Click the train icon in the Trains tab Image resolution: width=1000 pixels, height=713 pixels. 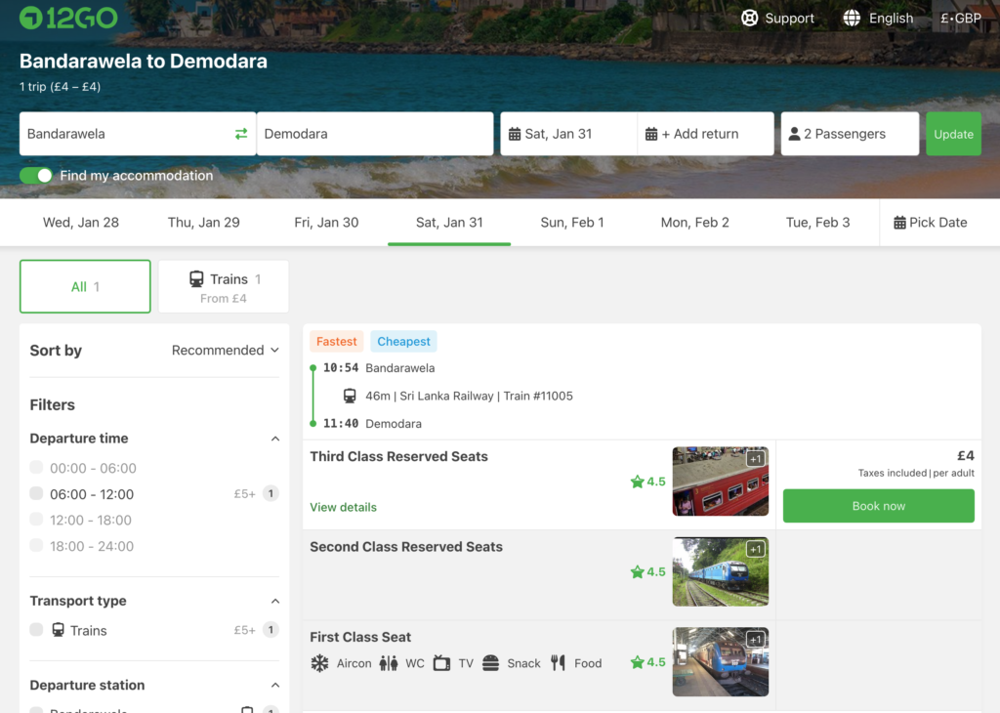coord(196,279)
